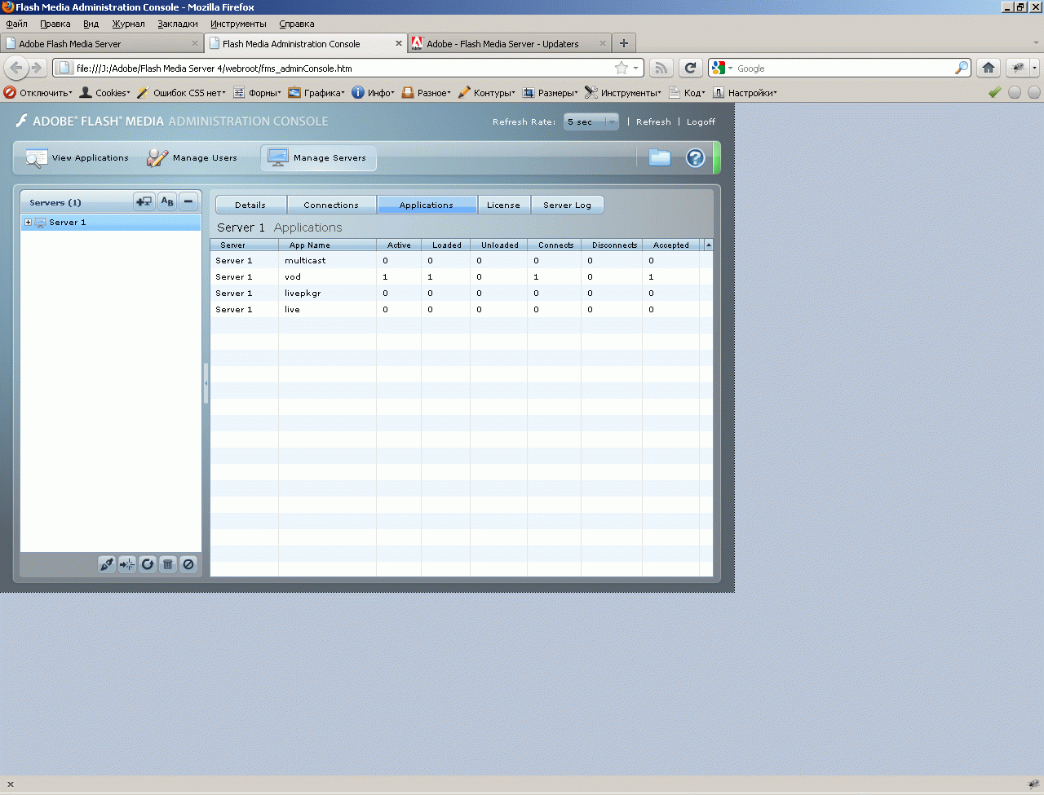Image resolution: width=1044 pixels, height=795 pixels.
Task: Click the Google search engine icon
Action: 719,68
